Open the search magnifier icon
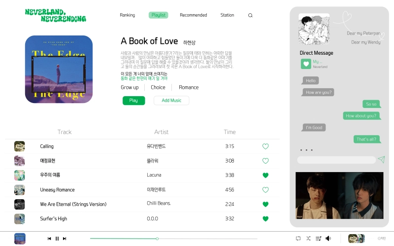This screenshot has width=394, height=246. (250, 15)
